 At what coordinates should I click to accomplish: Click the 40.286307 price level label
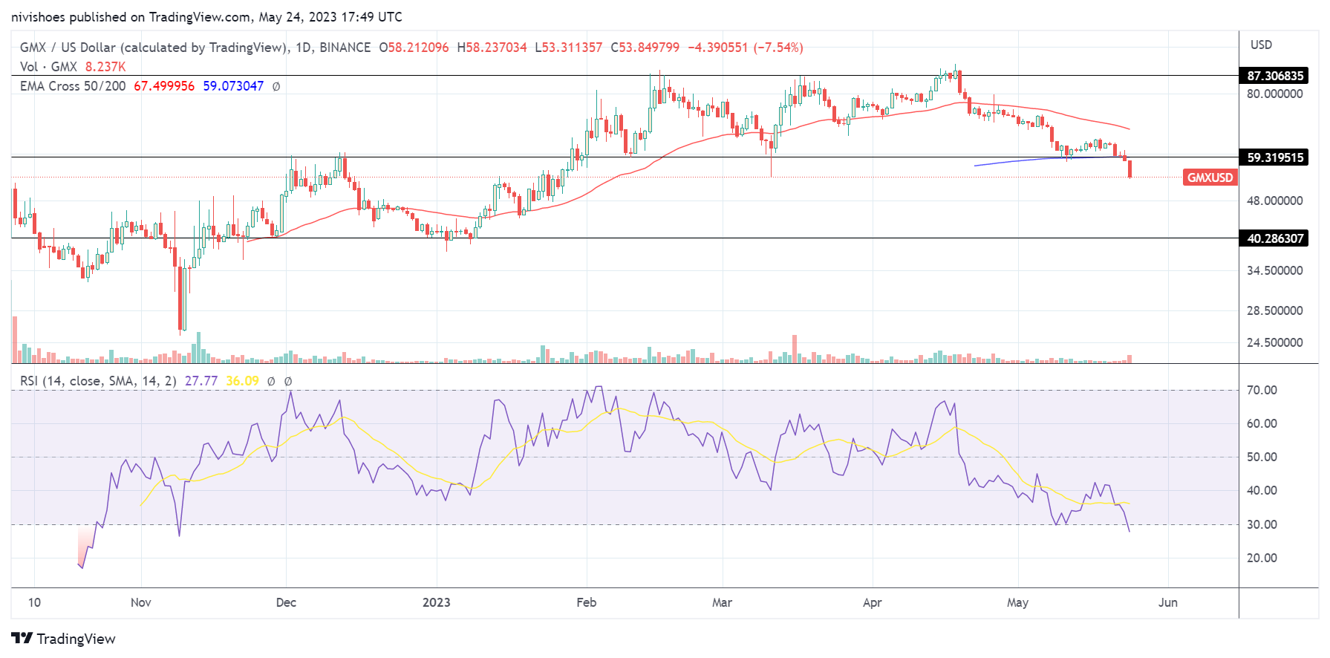[1274, 238]
